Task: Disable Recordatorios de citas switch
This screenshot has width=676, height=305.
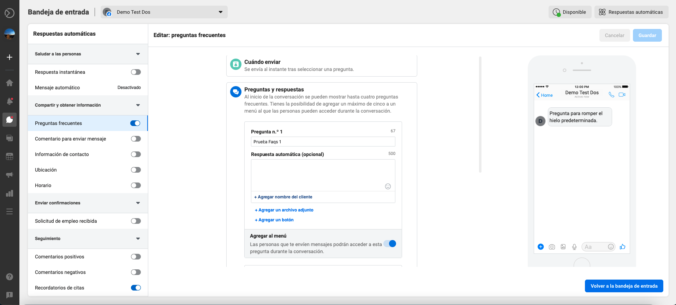Action: point(136,288)
